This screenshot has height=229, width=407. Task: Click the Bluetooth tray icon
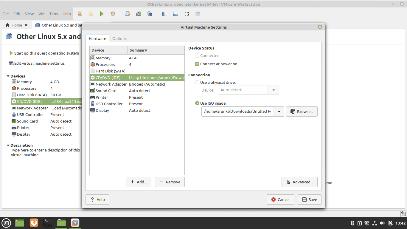click(x=352, y=223)
